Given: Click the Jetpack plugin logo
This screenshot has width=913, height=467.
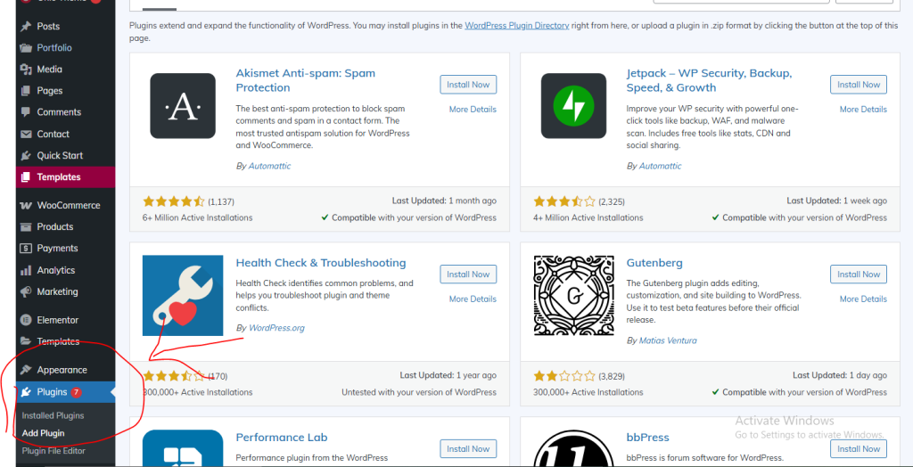Looking at the screenshot, I should point(573,106).
